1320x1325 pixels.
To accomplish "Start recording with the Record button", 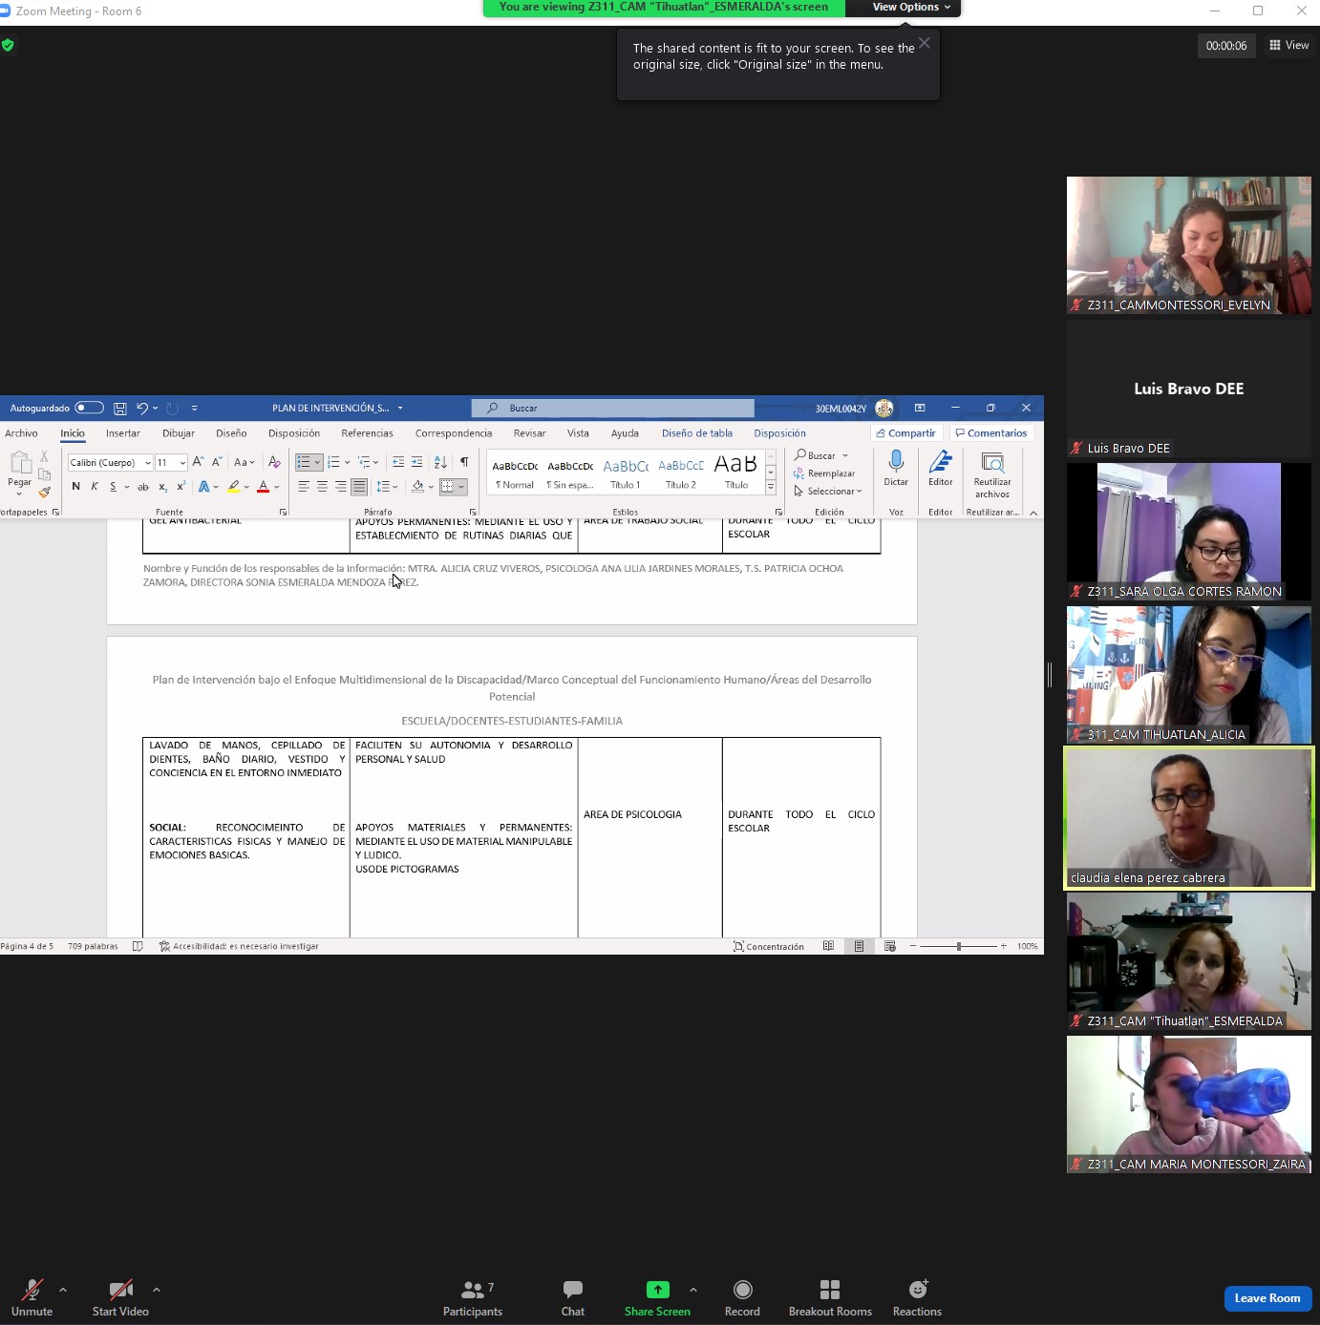I will 743,1297.
